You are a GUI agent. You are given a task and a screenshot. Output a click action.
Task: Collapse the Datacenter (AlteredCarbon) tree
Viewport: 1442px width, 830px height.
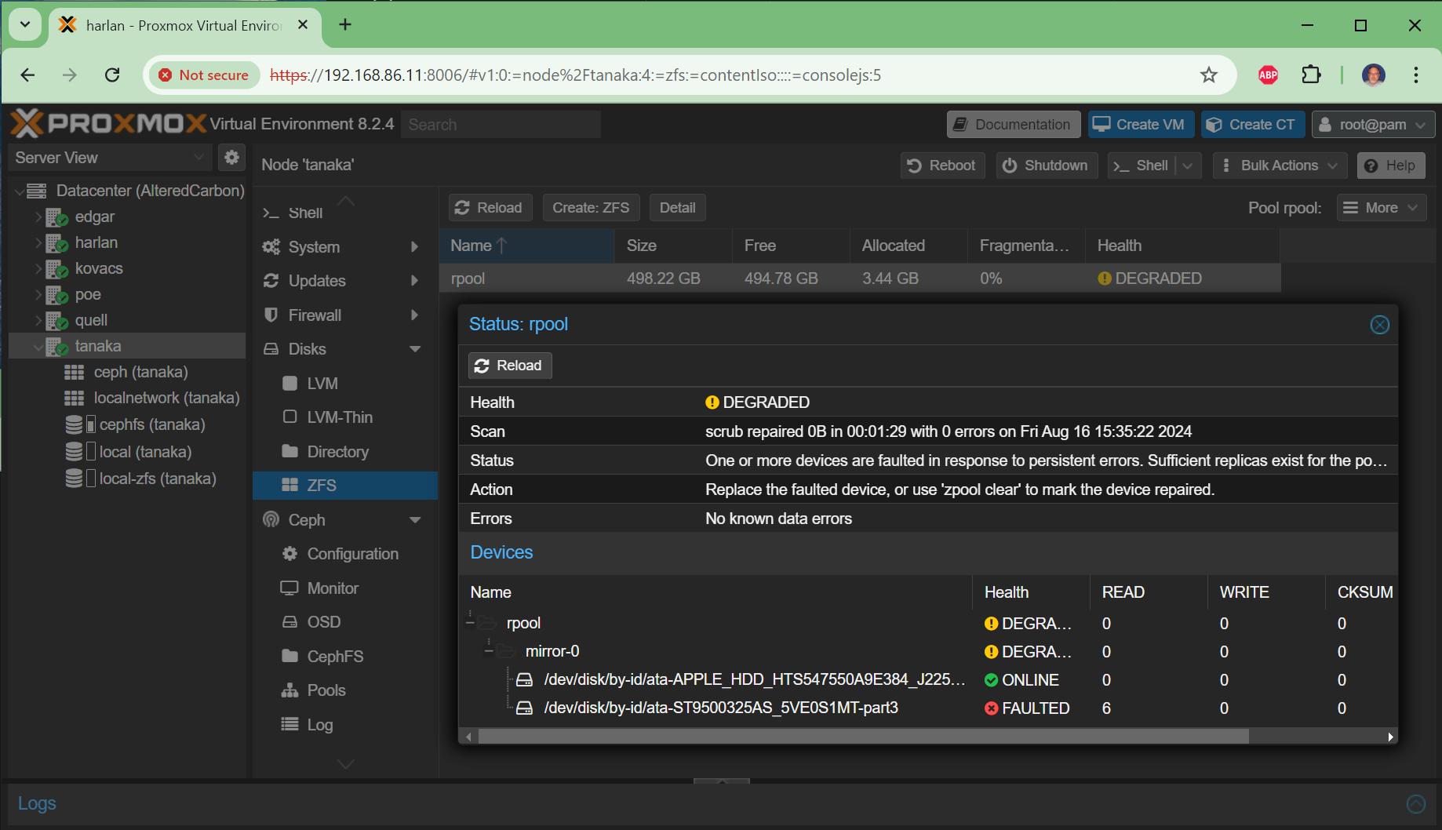click(x=19, y=191)
